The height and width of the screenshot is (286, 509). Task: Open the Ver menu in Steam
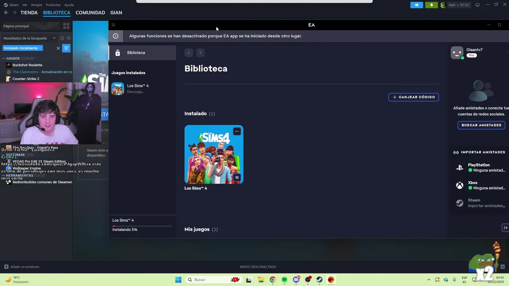click(25, 5)
